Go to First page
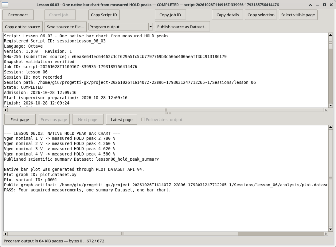 coord(20,120)
